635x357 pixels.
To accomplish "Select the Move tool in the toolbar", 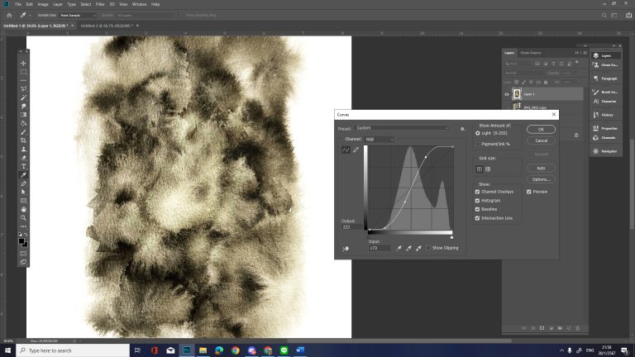I will 23,63.
